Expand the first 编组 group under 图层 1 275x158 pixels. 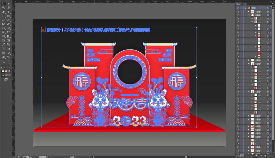click(x=249, y=11)
